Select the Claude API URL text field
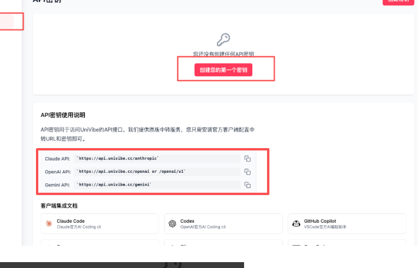 [157, 159]
